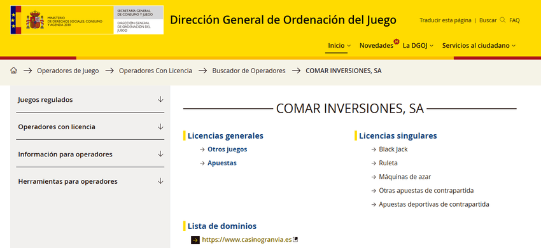The height and width of the screenshot is (248, 541).
Task: Open the La DGOJ dropdown menu
Action: pos(418,46)
